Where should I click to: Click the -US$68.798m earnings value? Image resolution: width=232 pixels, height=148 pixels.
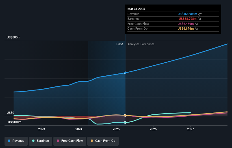[x=187, y=19]
